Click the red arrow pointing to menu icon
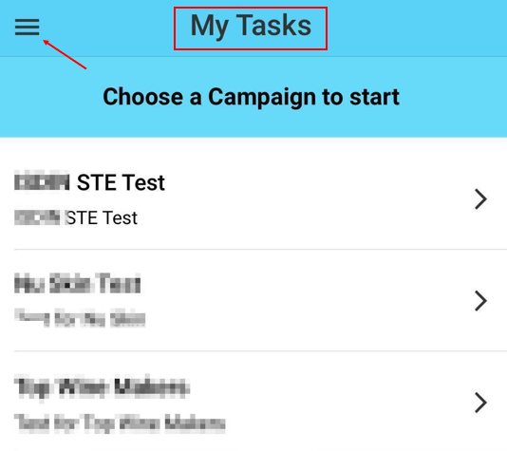507x451 pixels. [x=65, y=54]
